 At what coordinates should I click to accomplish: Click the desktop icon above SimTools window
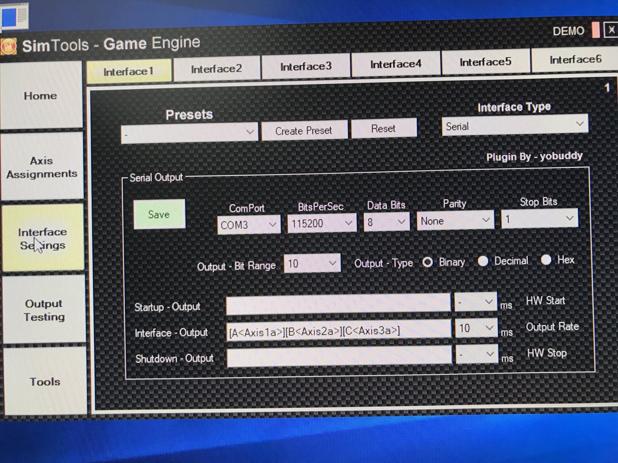tap(15, 17)
